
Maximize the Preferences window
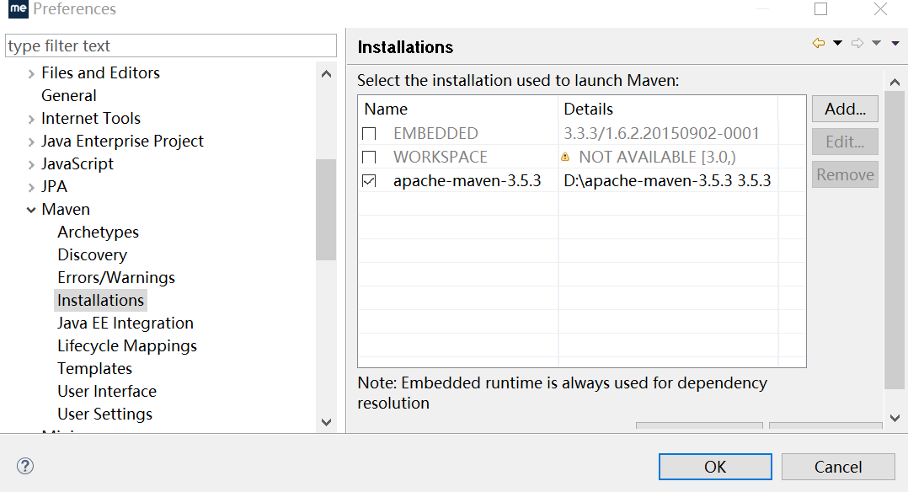[820, 8]
